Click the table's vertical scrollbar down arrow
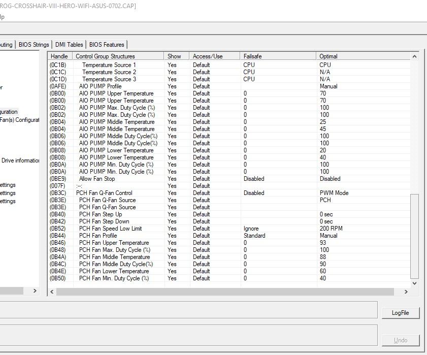The image size is (427, 355). tap(414, 283)
